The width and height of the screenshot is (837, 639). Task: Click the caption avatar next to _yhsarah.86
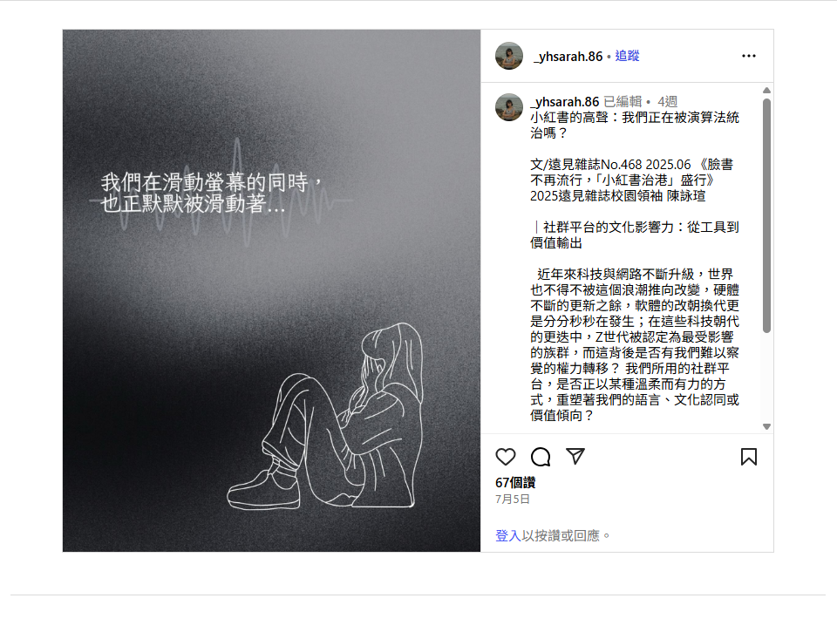click(509, 107)
